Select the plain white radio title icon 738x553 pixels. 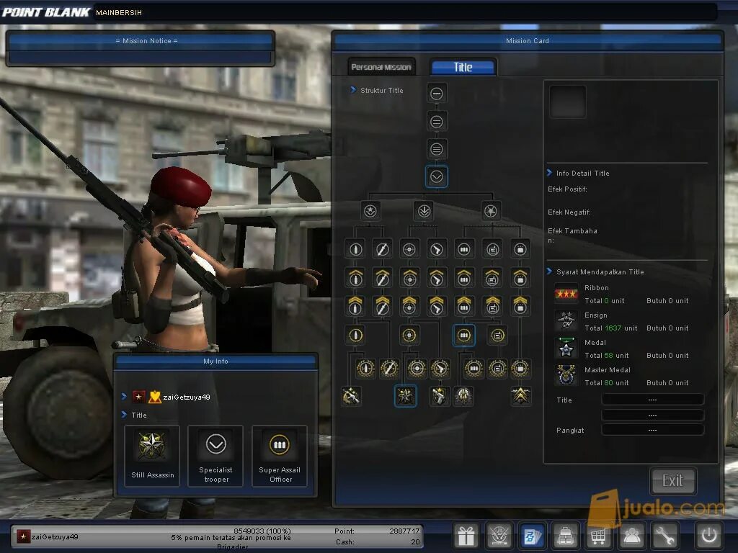(492, 249)
